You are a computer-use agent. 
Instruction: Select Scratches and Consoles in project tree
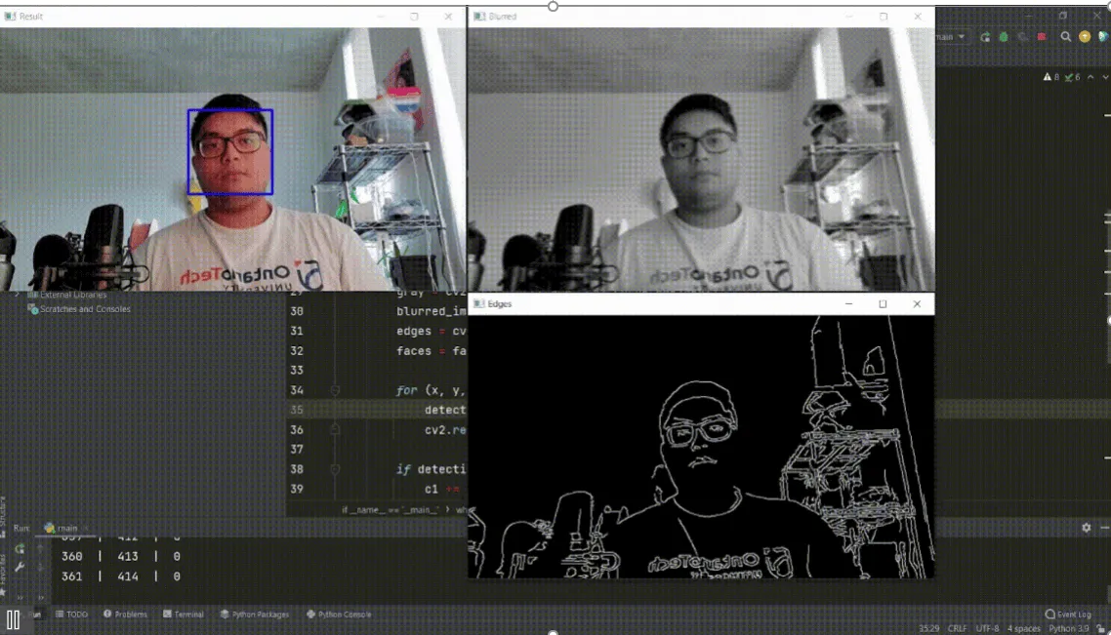click(x=85, y=309)
